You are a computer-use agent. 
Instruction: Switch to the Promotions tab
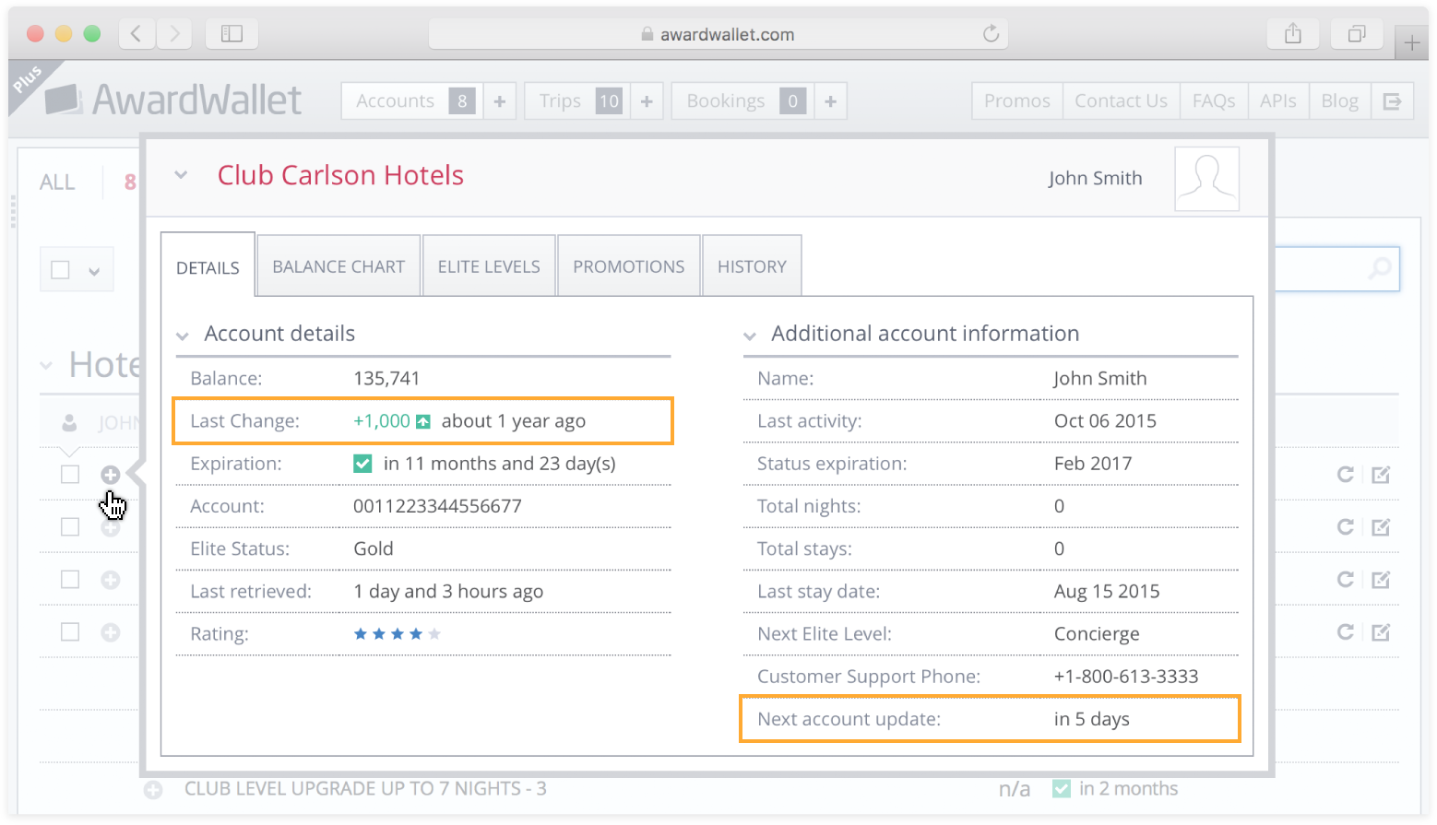[x=629, y=266]
